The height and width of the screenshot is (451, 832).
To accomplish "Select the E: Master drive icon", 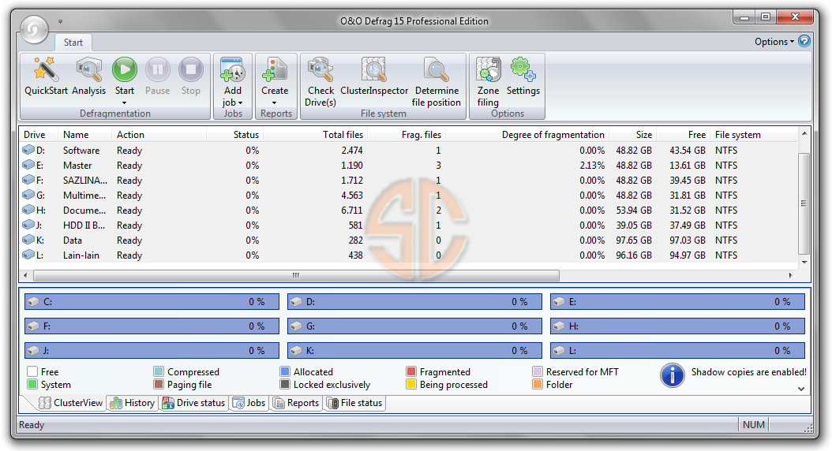I will 28,165.
